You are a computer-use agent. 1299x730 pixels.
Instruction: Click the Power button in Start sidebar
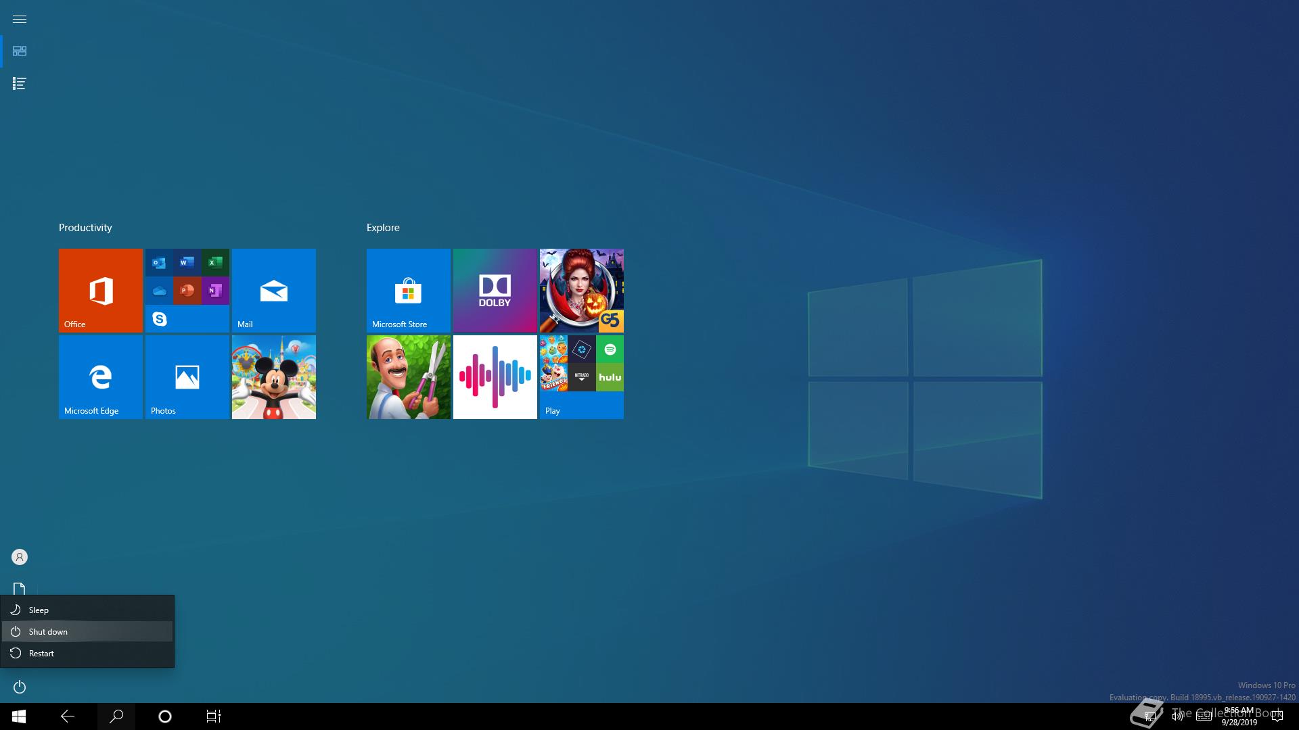pyautogui.click(x=20, y=687)
